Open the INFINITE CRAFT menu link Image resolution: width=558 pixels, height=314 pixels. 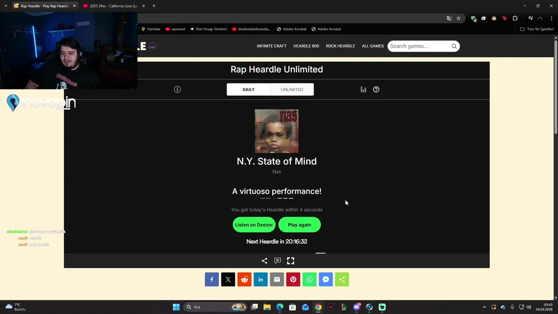[x=272, y=46]
